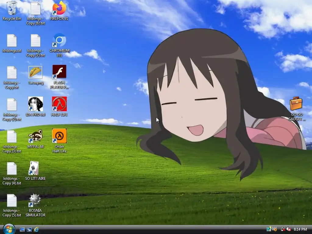Click Show Desktop in Quick Launch
This screenshot has height=234, width=312.
(x=22, y=229)
